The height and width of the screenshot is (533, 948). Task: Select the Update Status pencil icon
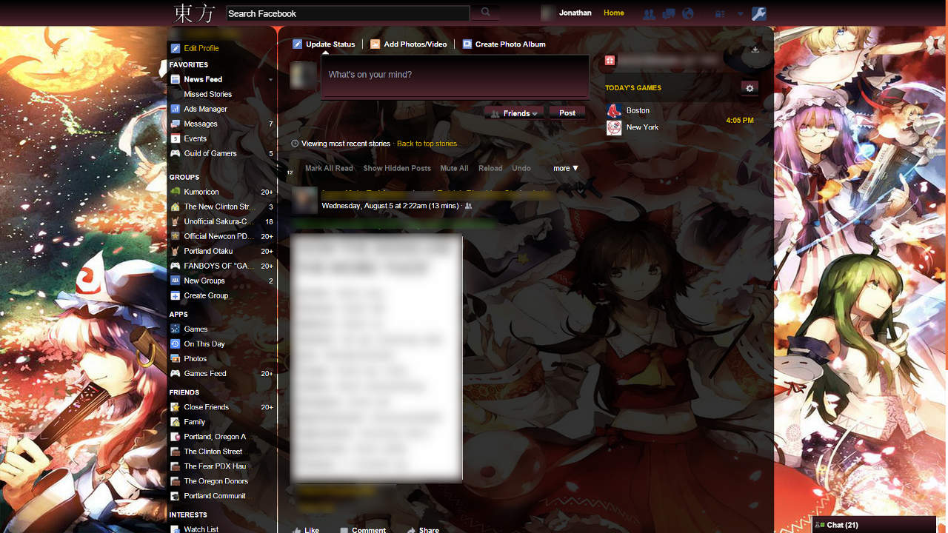(x=298, y=44)
